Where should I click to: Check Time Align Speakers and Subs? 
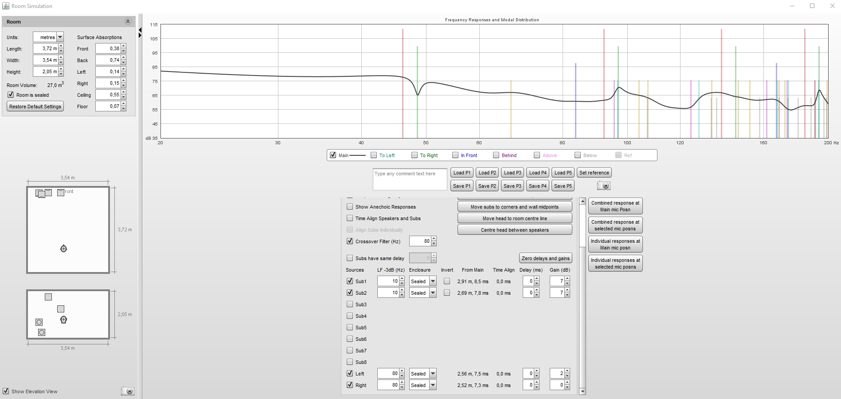point(350,218)
